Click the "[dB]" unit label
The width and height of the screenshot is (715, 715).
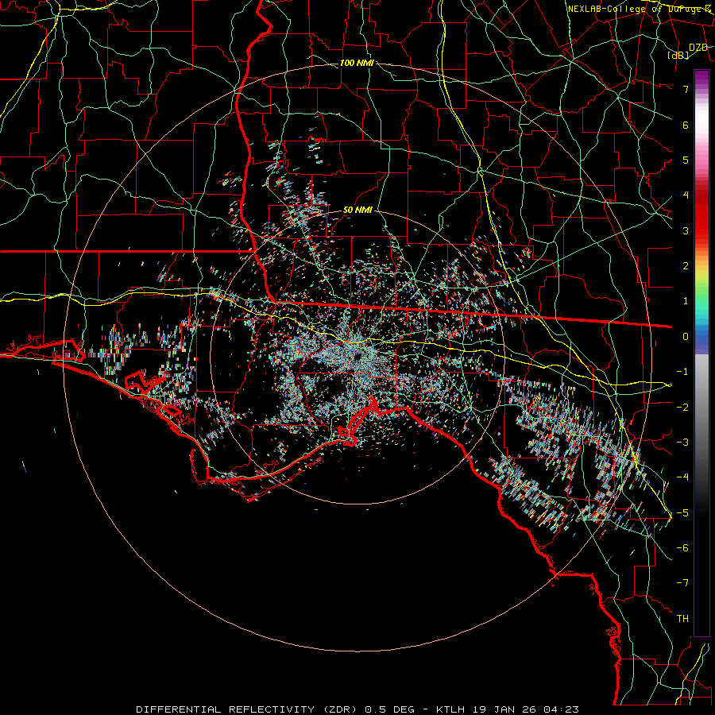[x=678, y=55]
